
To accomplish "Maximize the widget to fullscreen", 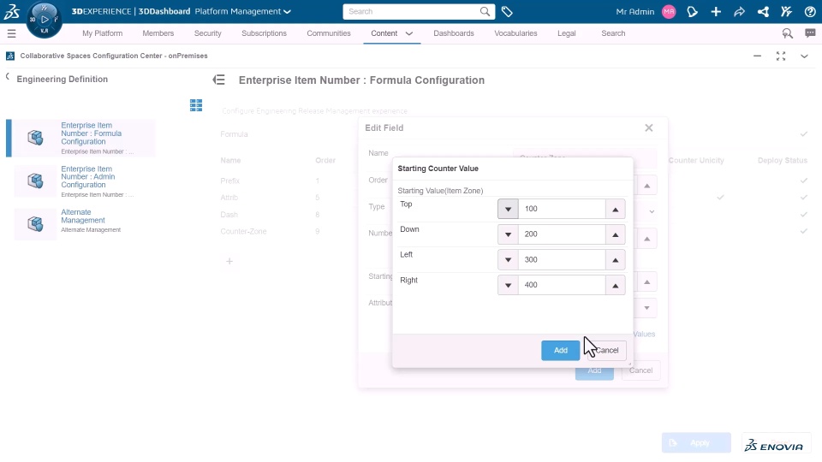I will (781, 56).
